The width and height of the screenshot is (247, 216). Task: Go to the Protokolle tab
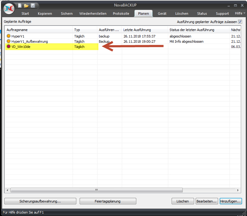pyautogui.click(x=121, y=14)
